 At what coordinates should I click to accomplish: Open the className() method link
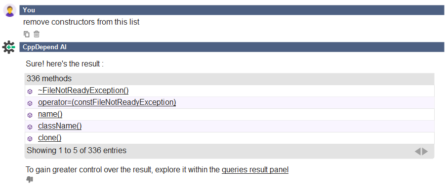(60, 126)
